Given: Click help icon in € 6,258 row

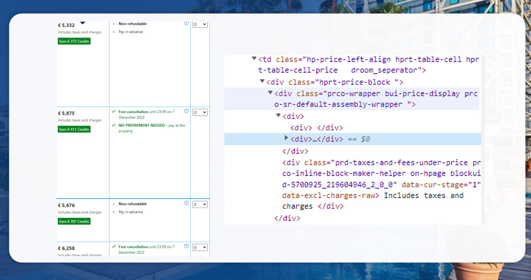Looking at the screenshot, I should coord(186,246).
